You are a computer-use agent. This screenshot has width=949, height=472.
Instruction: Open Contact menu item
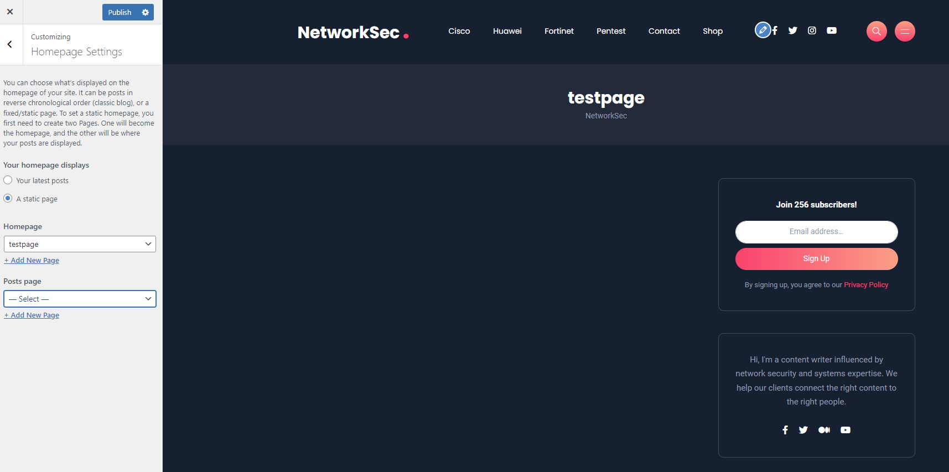tap(664, 31)
